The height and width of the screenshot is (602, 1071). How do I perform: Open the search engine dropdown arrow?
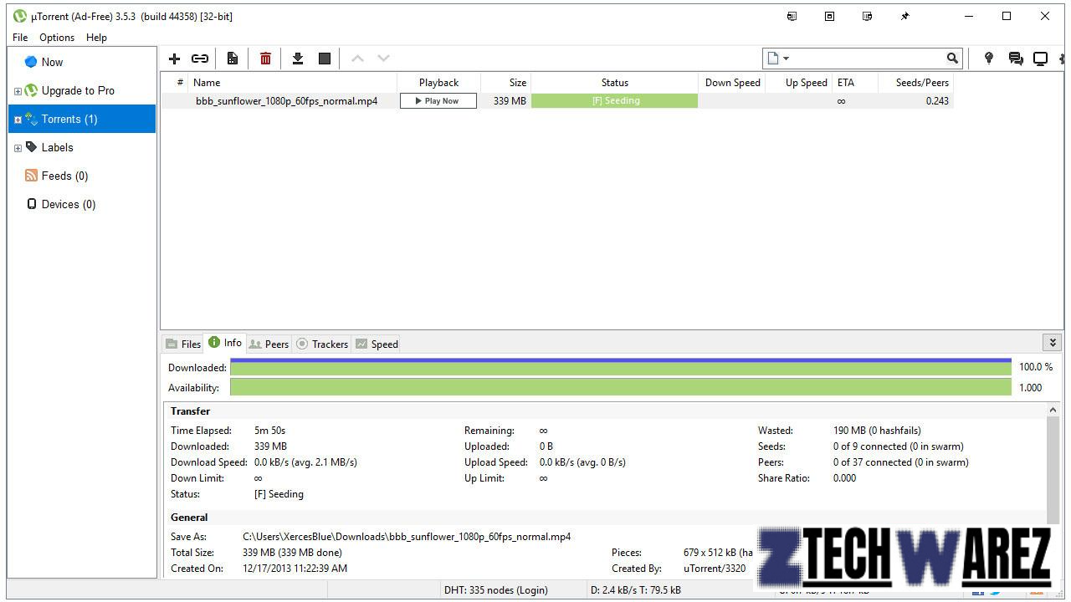(786, 59)
